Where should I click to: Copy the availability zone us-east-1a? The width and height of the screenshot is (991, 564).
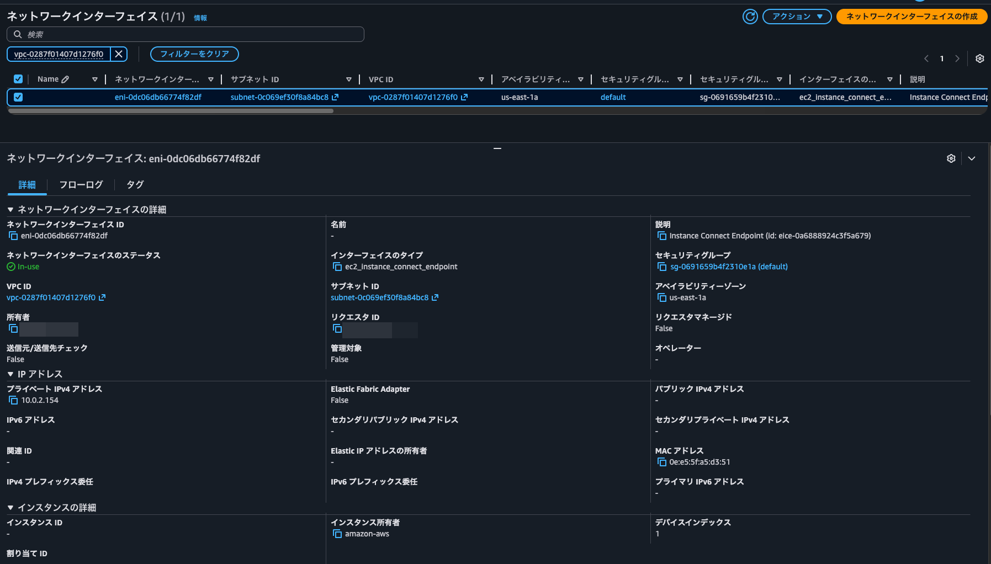pyautogui.click(x=661, y=297)
